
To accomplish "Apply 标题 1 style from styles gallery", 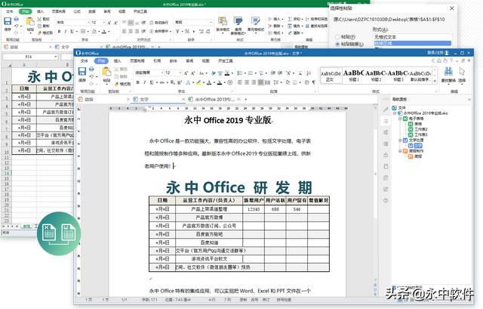I will point(353,76).
